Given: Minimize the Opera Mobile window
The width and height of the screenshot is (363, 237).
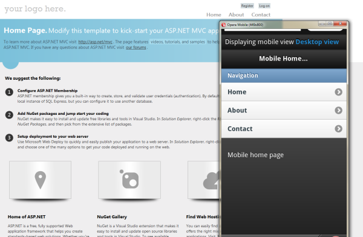Looking at the screenshot, I should click(x=322, y=24).
